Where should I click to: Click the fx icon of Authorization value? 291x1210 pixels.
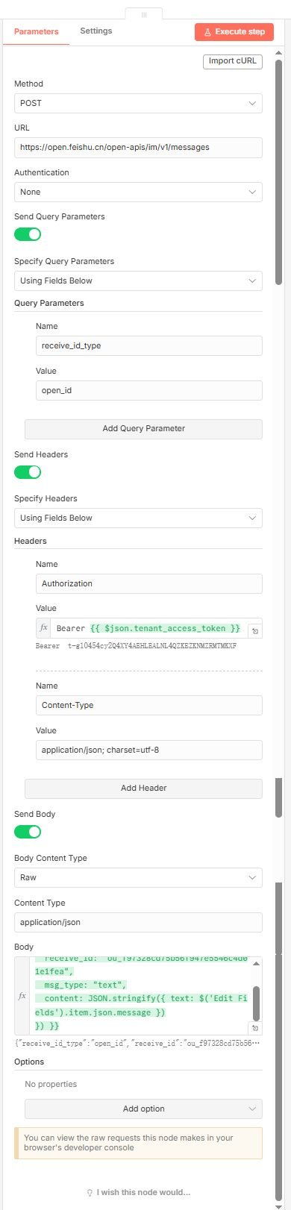[x=43, y=628]
